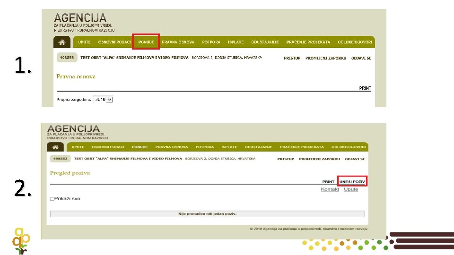Click the Pravna osnova heading
Image resolution: width=454 pixels, height=255 pixels.
click(76, 76)
